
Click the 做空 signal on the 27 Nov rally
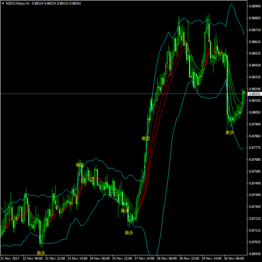(x=146, y=139)
